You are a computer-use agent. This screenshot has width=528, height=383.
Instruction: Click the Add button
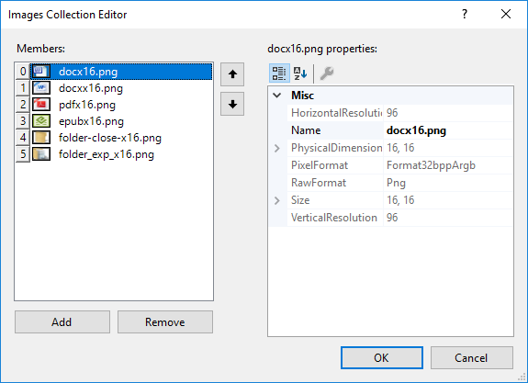[62, 322]
